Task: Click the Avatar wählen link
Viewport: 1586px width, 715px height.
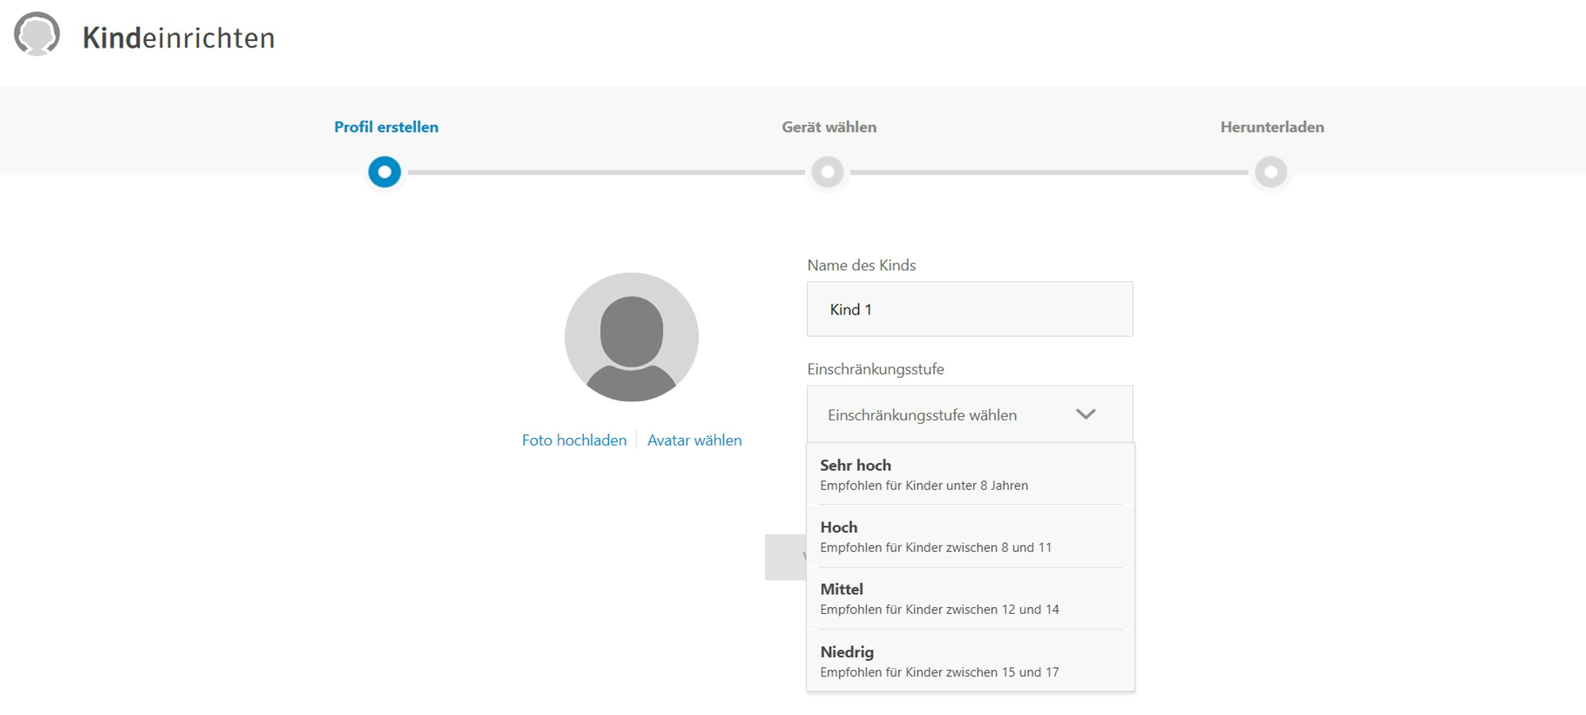Action: pos(694,441)
